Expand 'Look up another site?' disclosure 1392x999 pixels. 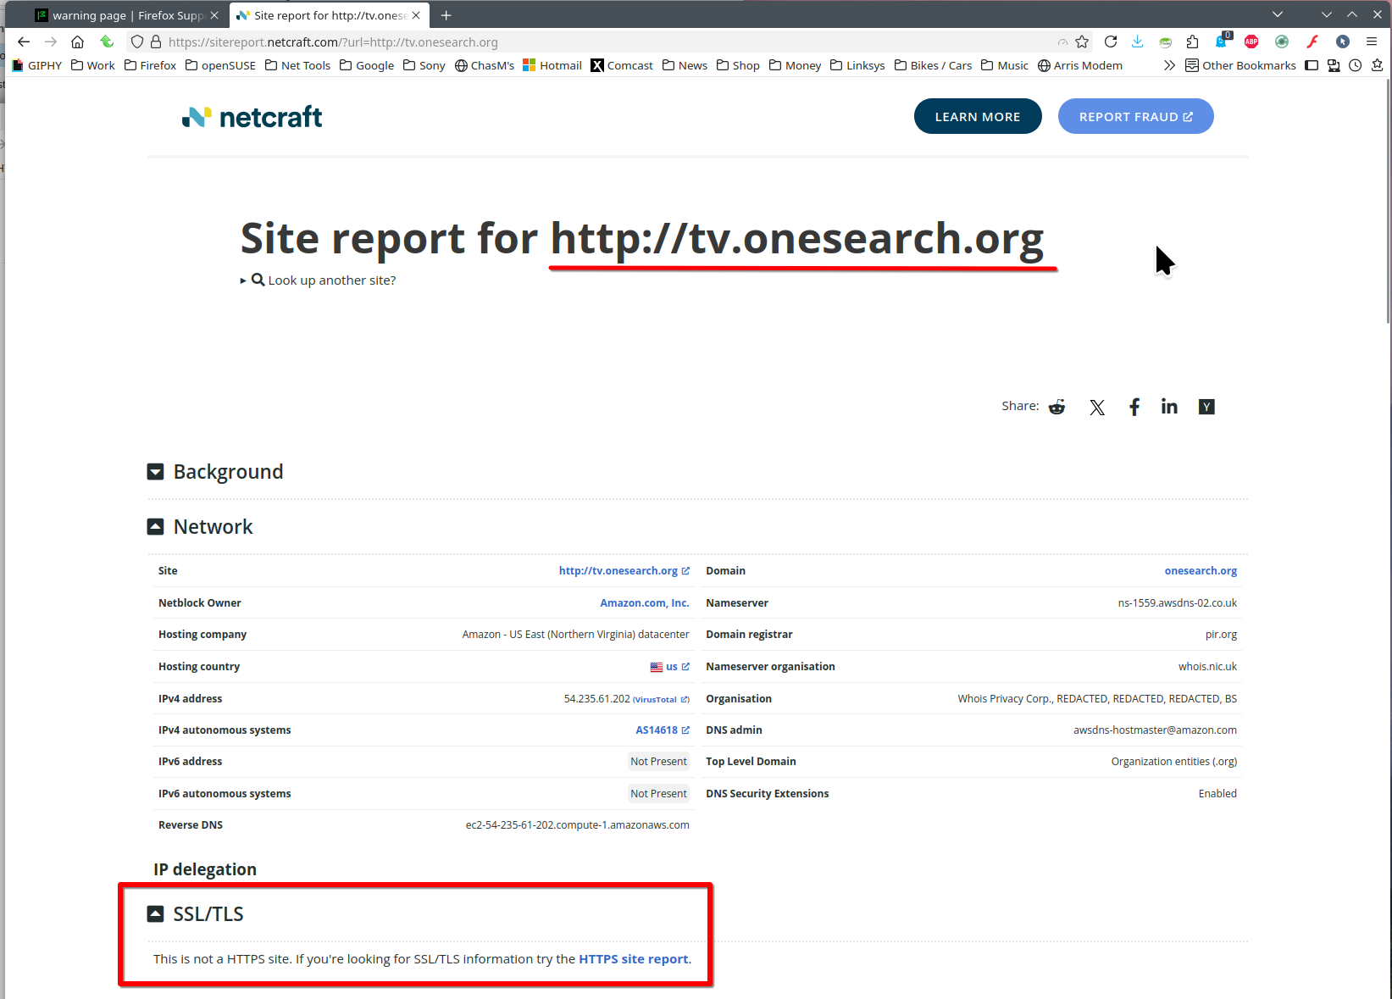pos(319,280)
